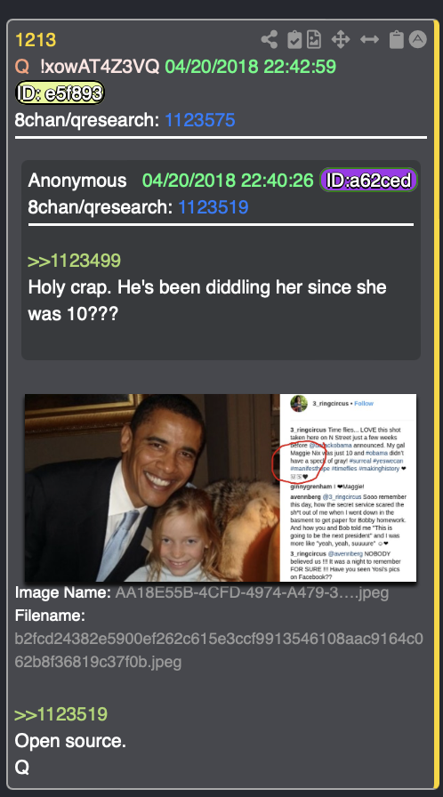
Task: Click the Anonymous poster name
Action: pos(77,181)
